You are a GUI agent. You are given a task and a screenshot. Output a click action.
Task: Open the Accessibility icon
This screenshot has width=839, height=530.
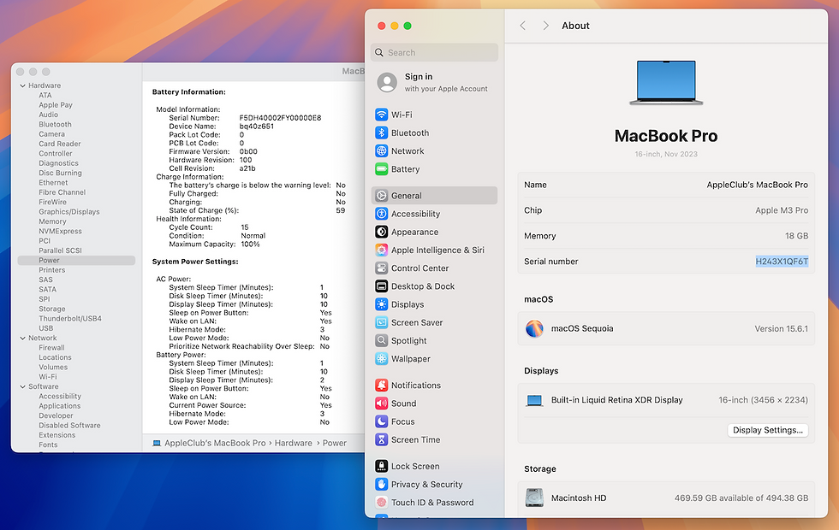pos(381,214)
